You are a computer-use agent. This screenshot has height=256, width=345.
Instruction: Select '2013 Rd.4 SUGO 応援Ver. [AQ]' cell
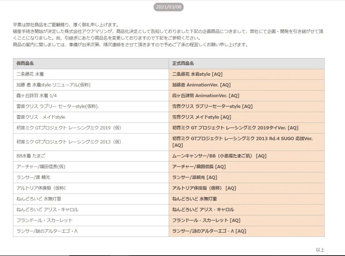pos(246,142)
